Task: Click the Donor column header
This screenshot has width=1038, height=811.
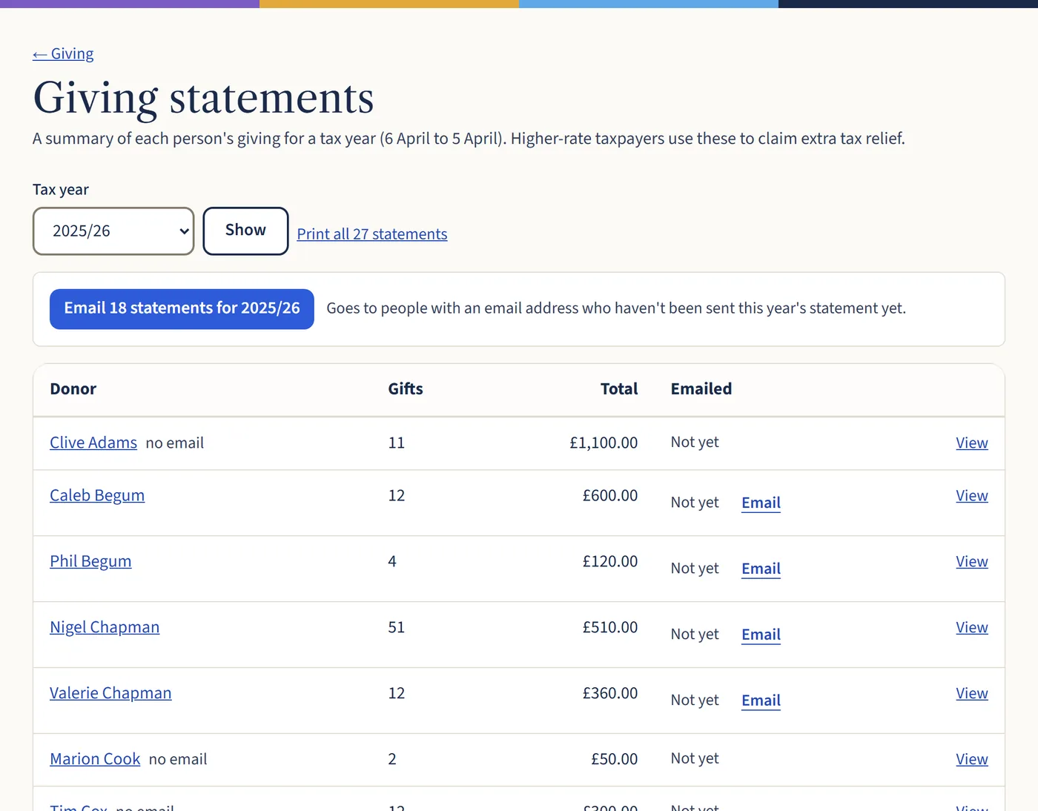Action: click(73, 389)
